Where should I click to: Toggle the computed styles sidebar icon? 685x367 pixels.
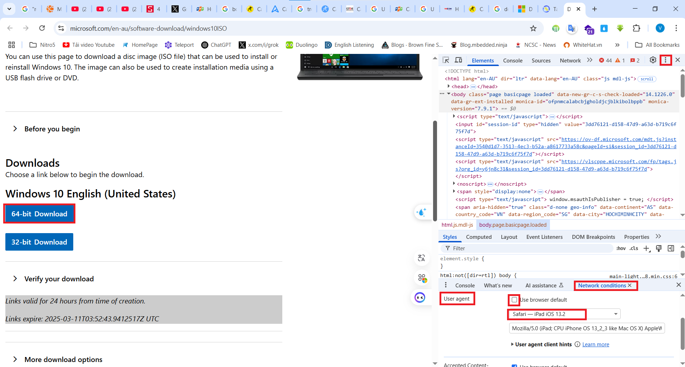coord(671,248)
